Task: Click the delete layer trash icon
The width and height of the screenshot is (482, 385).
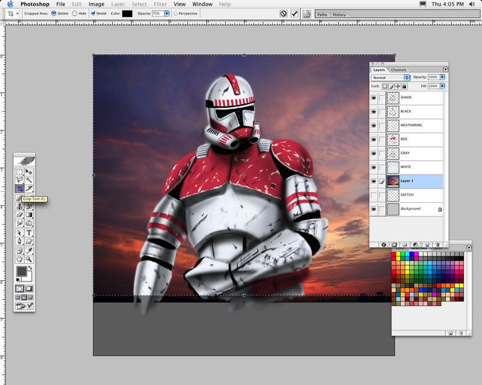Action: tap(437, 245)
